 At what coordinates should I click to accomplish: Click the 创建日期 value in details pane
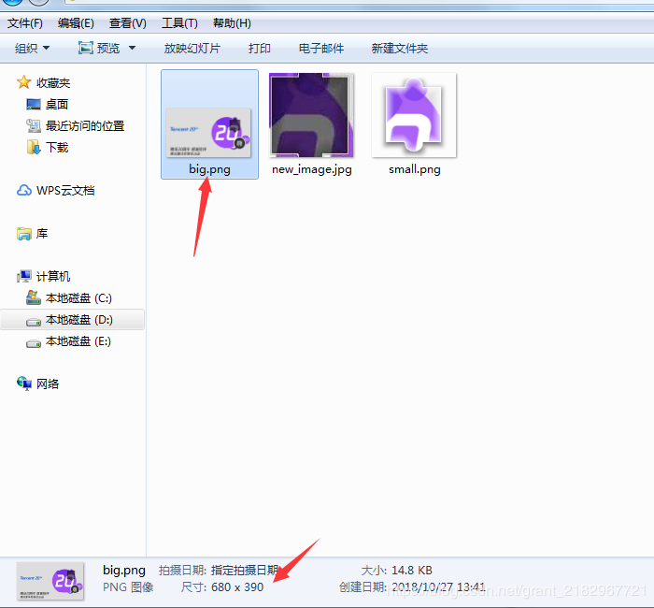click(439, 587)
